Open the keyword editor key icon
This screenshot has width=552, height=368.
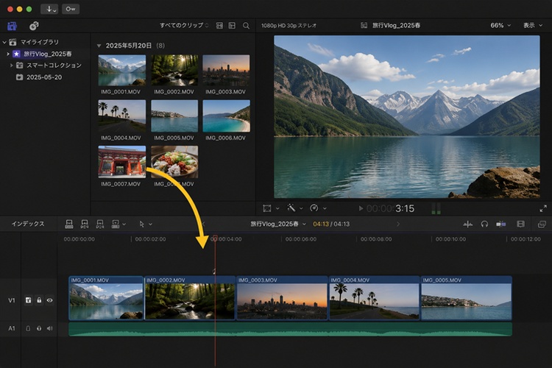[71, 9]
